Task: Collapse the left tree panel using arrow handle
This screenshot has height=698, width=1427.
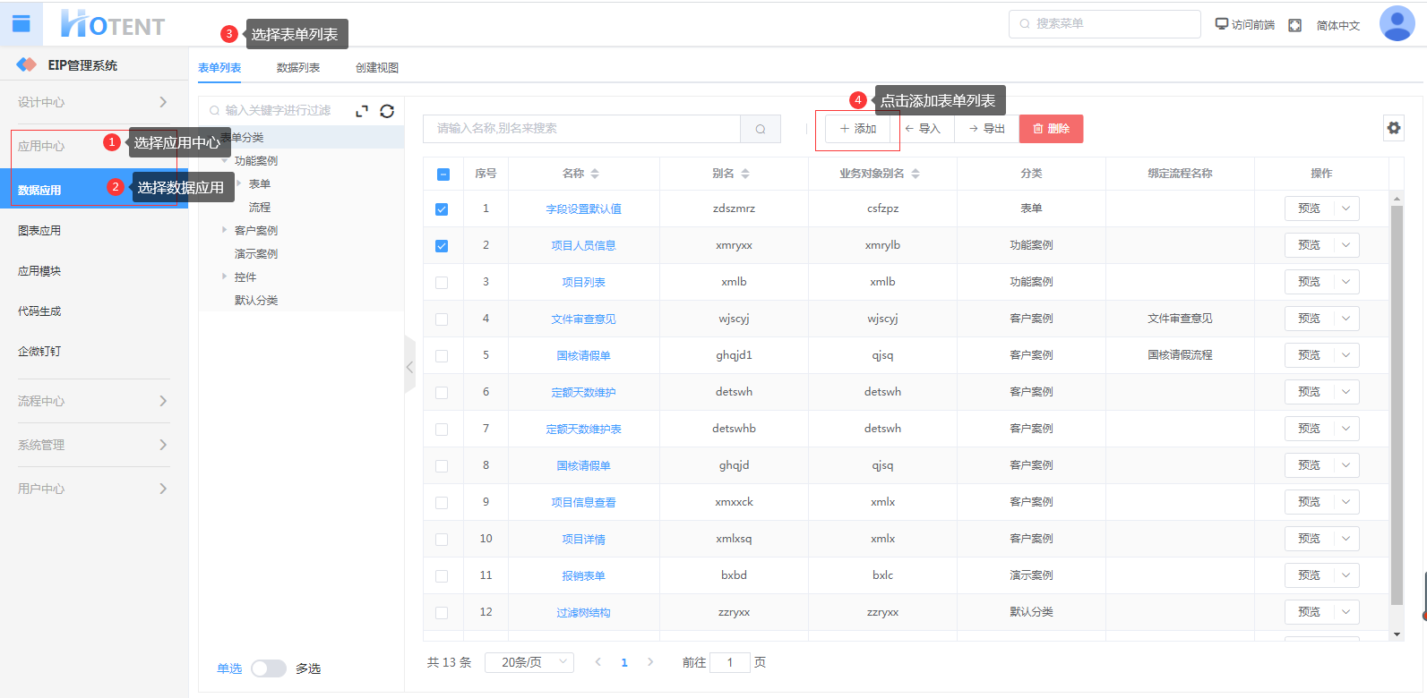Action: click(409, 367)
